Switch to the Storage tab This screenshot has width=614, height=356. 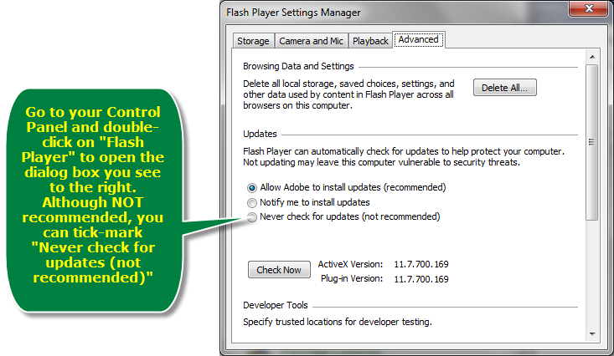(253, 41)
